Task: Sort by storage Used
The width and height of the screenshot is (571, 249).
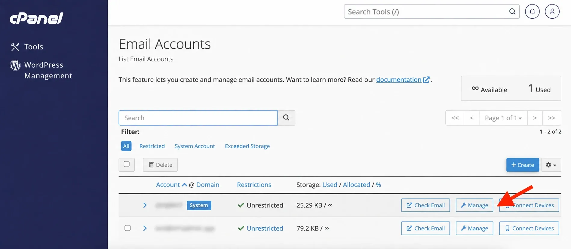Action: [330, 185]
